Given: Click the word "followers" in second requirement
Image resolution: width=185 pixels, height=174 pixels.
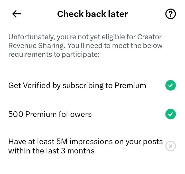Looking at the screenshot, I should (x=75, y=114).
